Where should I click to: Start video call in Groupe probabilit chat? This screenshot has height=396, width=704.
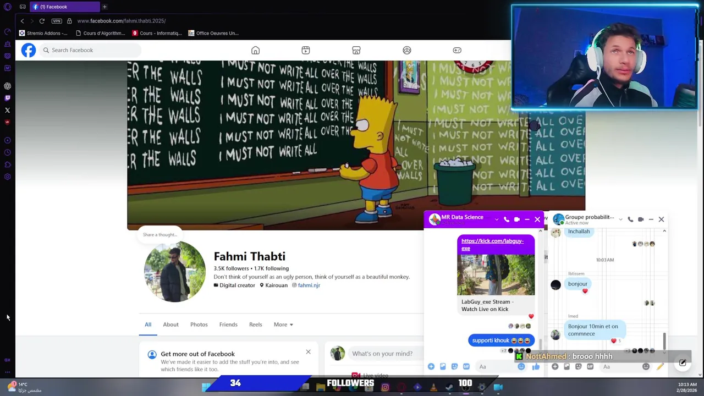[641, 219]
